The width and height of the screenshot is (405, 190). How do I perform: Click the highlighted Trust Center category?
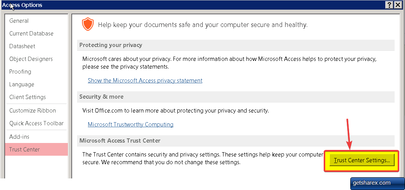pos(24,150)
